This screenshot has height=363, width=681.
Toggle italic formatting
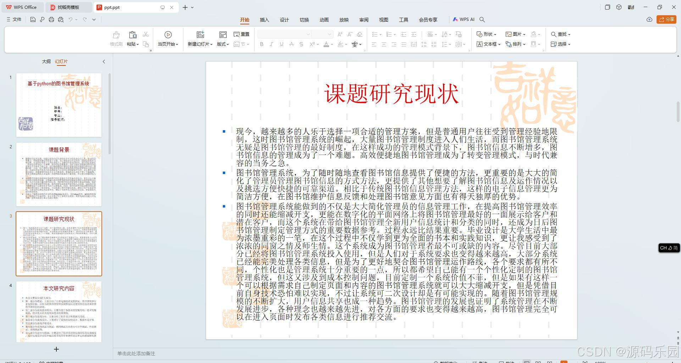[x=271, y=44]
